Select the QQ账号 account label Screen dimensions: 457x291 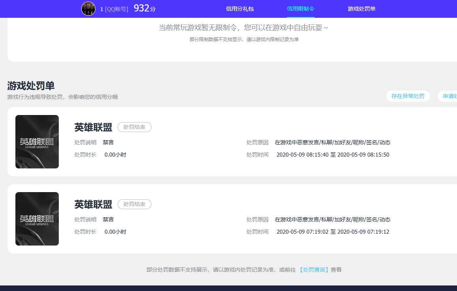tap(114, 9)
